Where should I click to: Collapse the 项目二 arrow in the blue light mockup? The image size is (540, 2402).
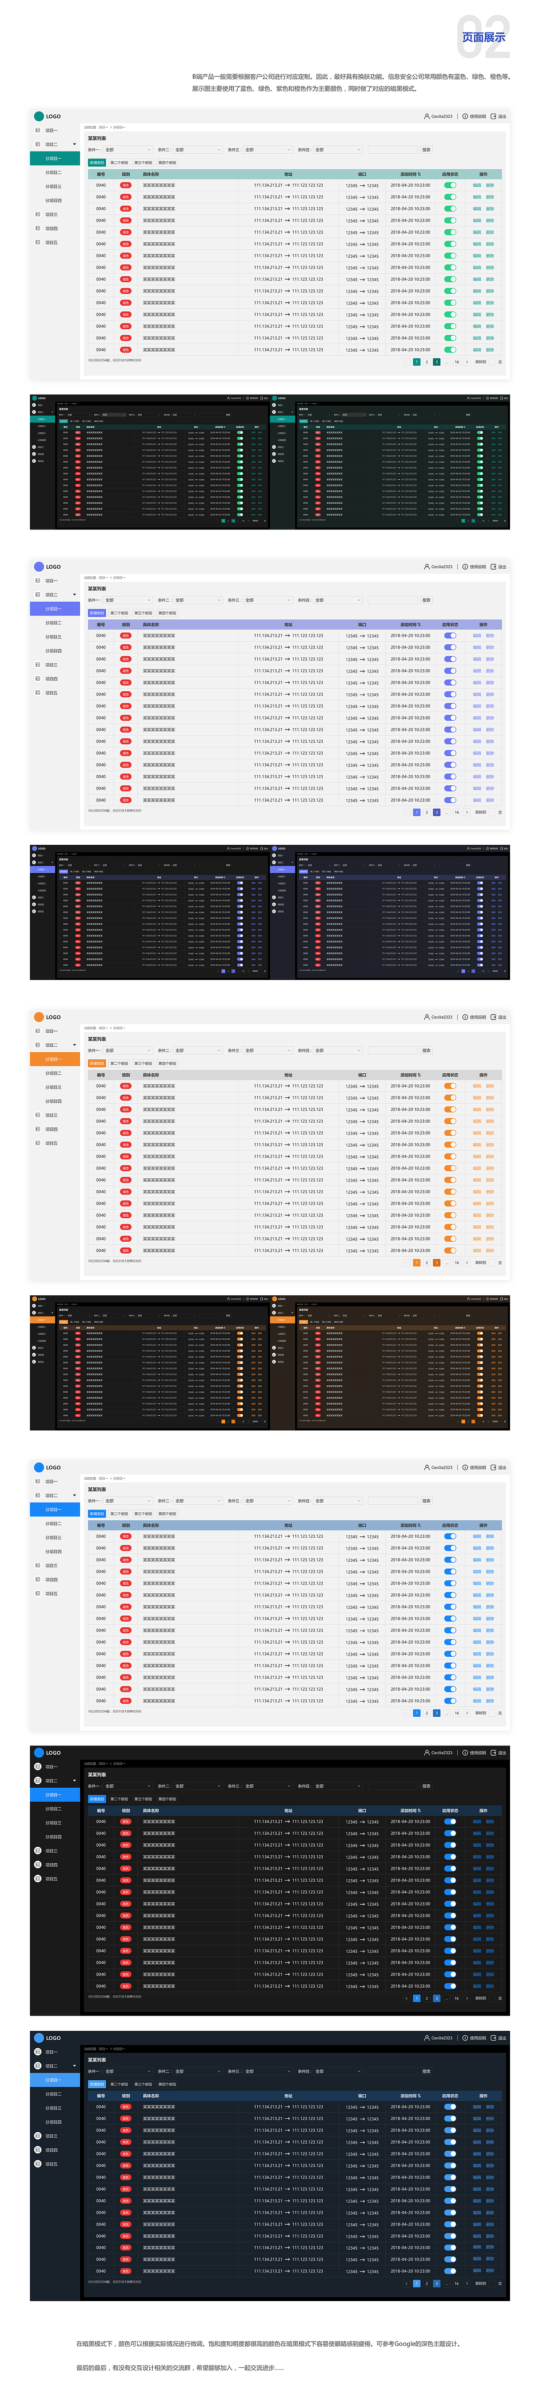[75, 1495]
